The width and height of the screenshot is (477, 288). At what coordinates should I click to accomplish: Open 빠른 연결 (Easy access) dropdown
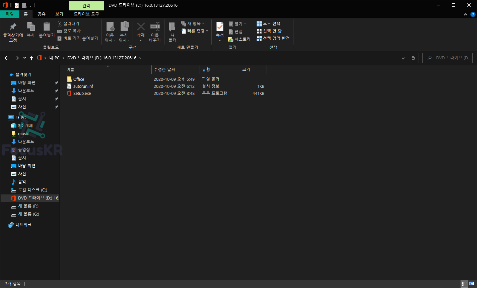click(195, 31)
